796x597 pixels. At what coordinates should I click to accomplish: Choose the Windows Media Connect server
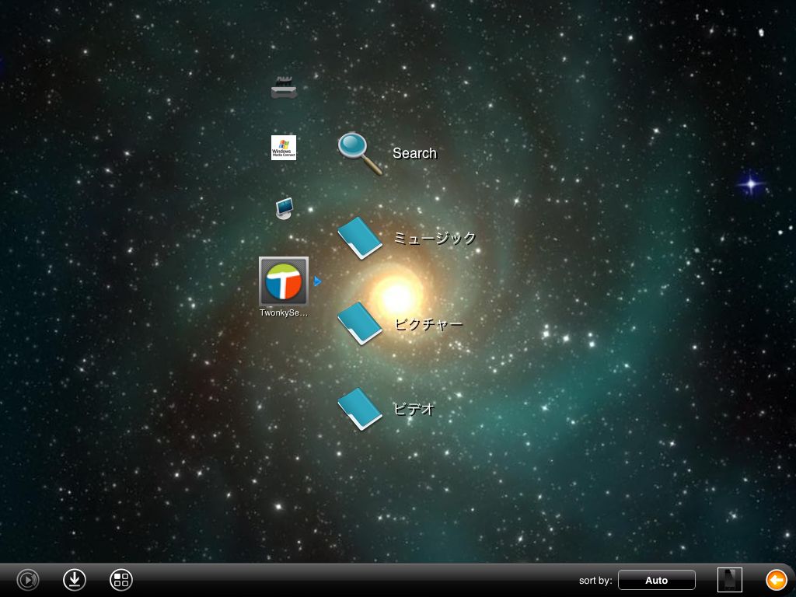pyautogui.click(x=284, y=148)
